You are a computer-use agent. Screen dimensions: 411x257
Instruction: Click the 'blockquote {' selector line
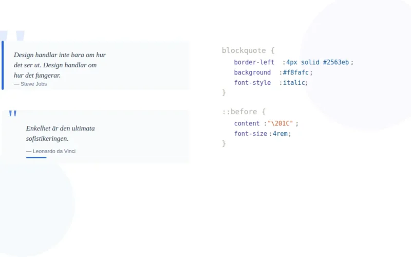[x=248, y=50]
